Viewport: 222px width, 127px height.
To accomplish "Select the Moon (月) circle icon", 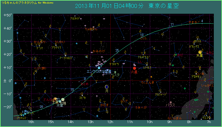I will (106, 87).
